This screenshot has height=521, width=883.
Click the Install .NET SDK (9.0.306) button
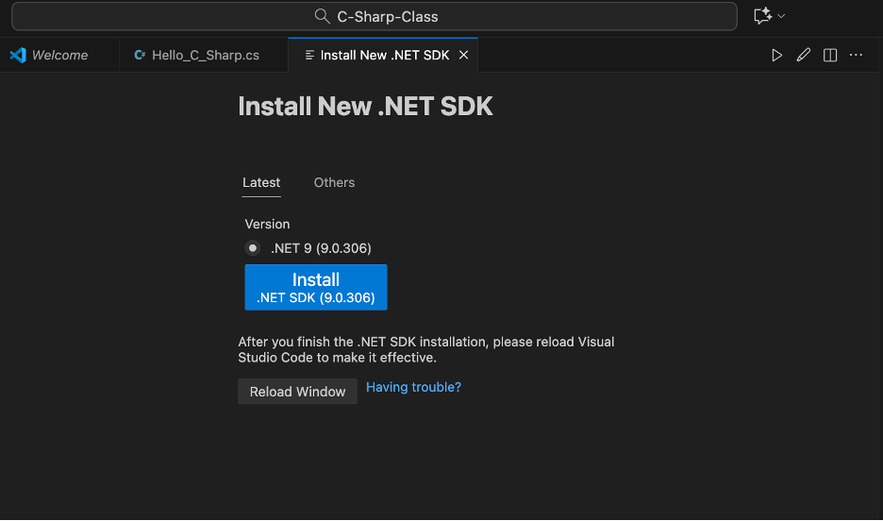click(315, 287)
